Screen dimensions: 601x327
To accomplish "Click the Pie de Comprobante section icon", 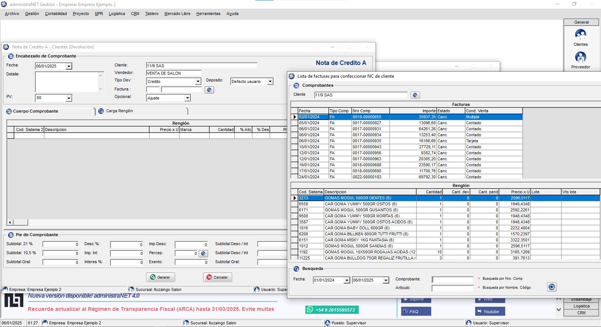I will coord(11,235).
